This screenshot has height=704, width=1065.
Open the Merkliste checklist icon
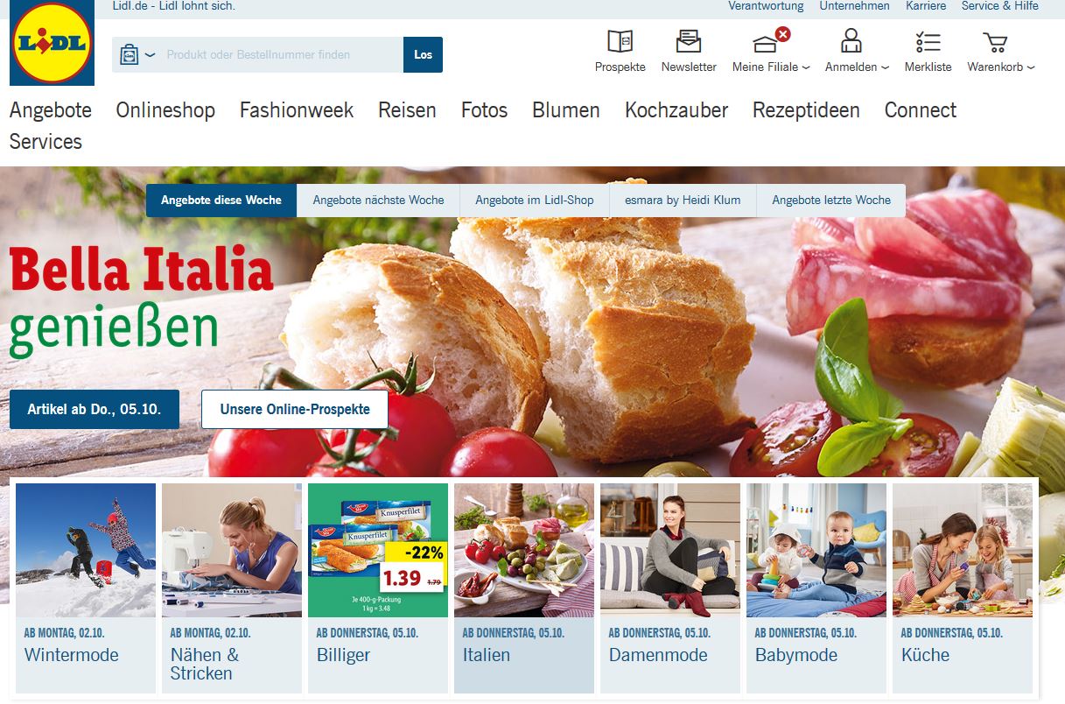coord(928,42)
